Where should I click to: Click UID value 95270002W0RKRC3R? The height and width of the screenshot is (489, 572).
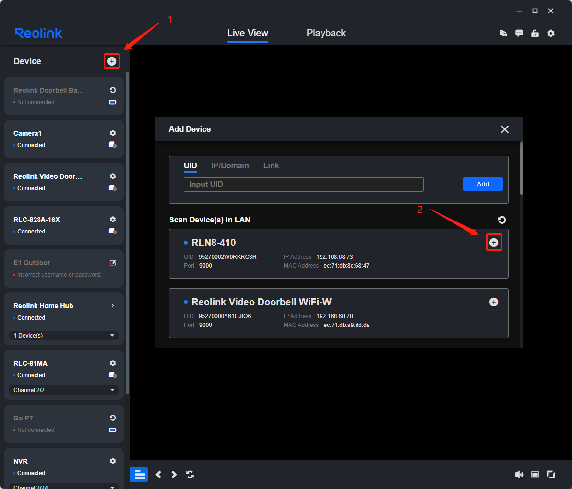(227, 257)
